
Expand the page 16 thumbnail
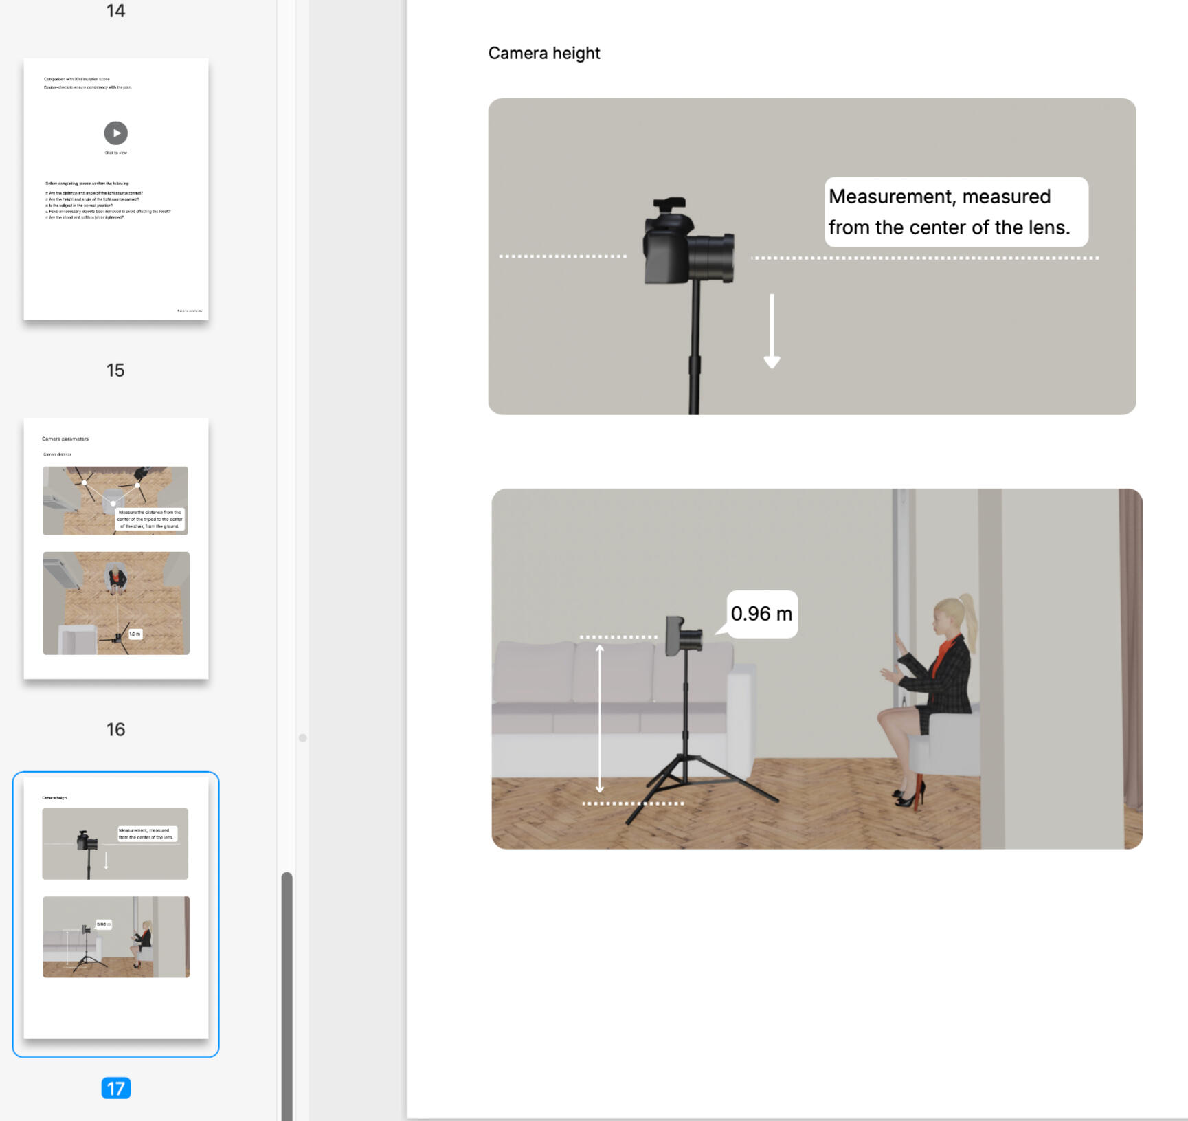coord(115,546)
